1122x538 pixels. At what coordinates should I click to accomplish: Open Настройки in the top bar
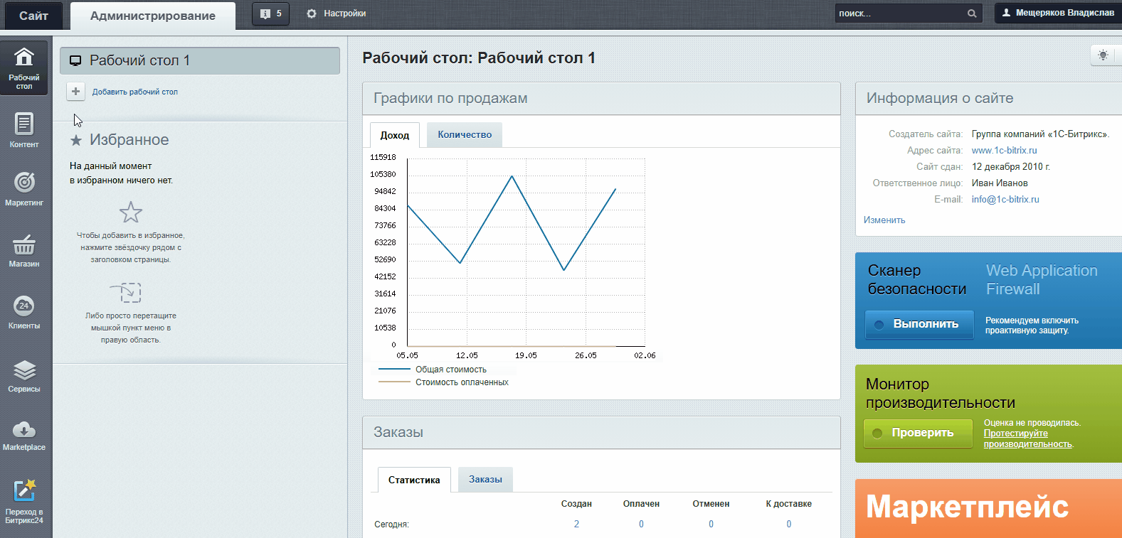(x=336, y=14)
